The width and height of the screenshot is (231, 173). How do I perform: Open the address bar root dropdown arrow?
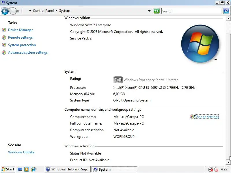(x=30, y=11)
